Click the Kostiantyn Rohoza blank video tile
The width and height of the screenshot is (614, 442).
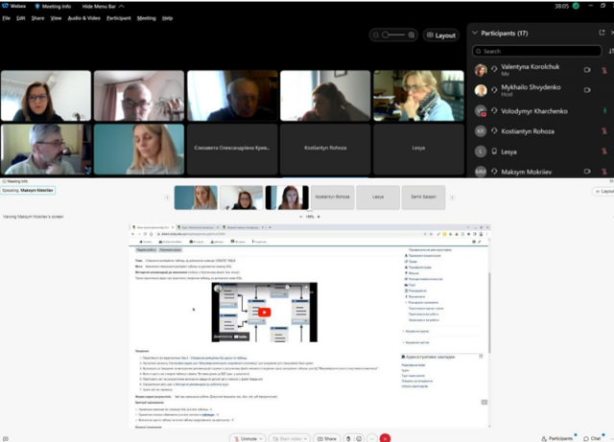tap(325, 150)
